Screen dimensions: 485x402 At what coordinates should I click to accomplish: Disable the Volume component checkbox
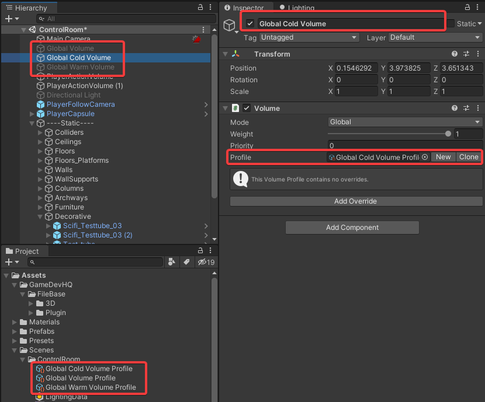[247, 108]
